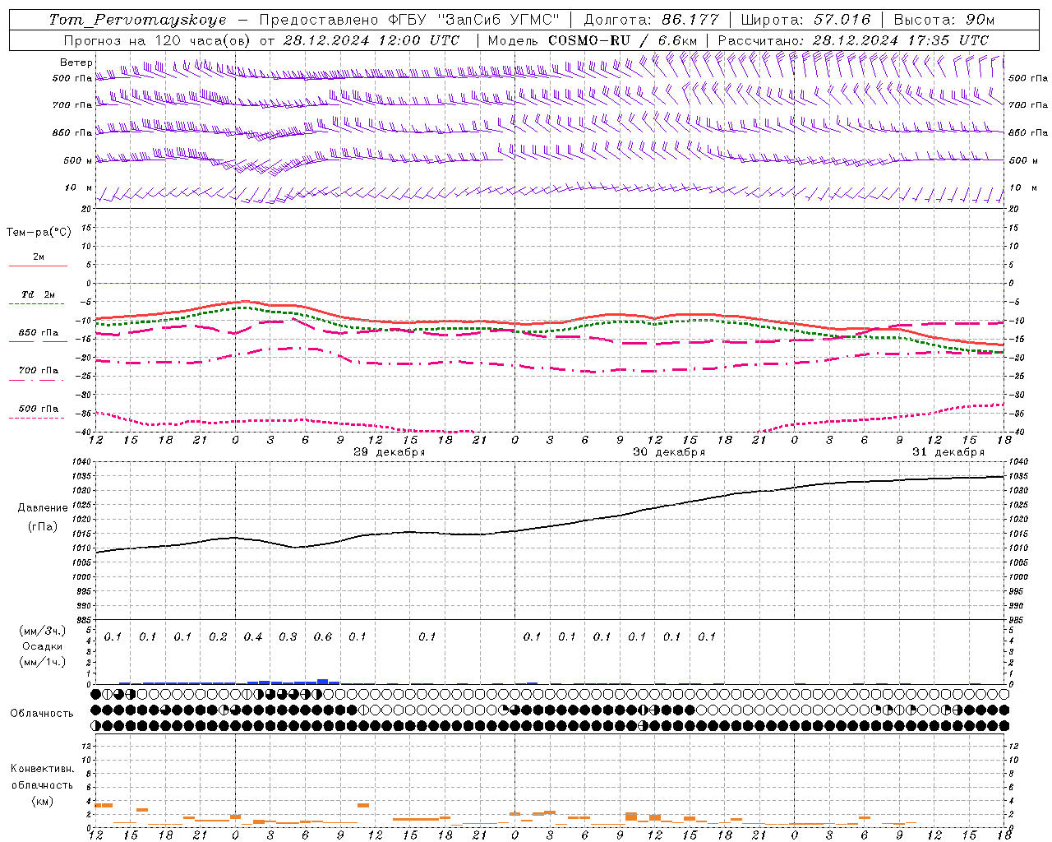Image resolution: width=1052 pixels, height=842 pixels.
Task: Click the 0.6 precipitation value
Action: [323, 637]
